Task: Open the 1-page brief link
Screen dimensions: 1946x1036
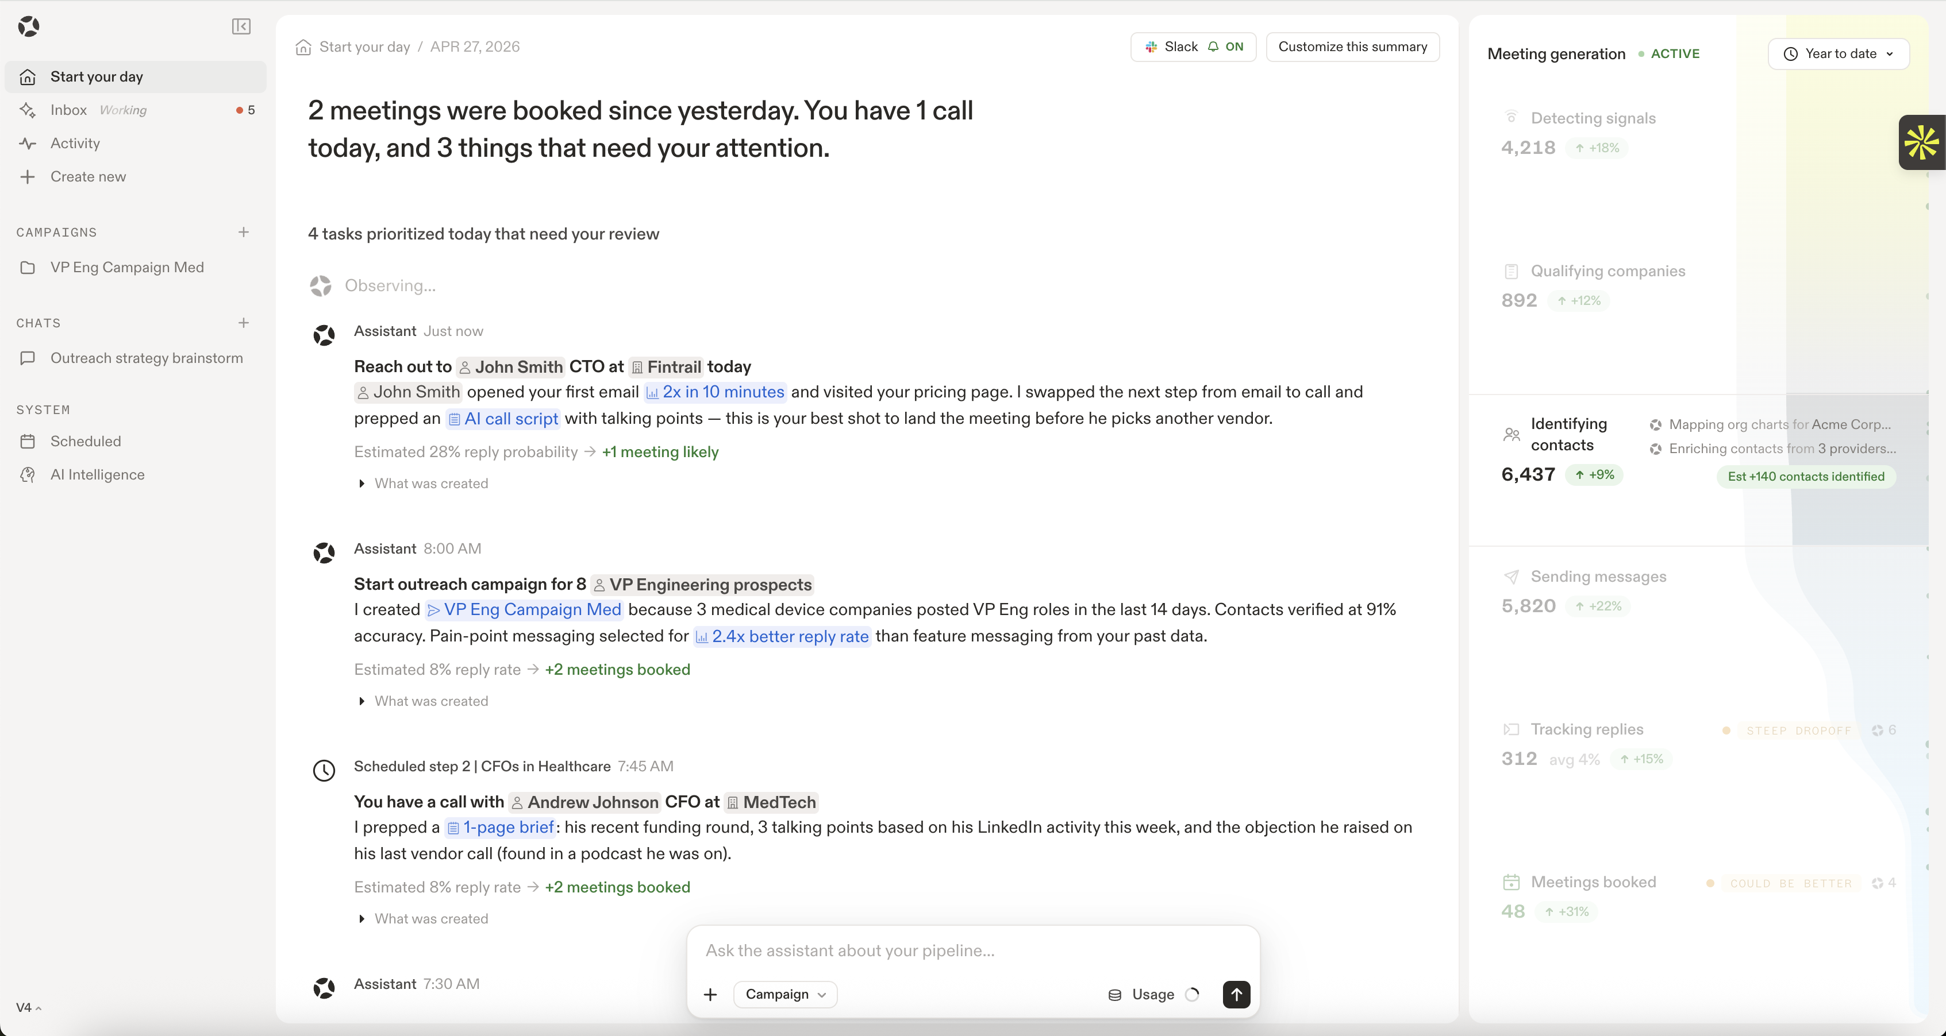Action: coord(499,828)
